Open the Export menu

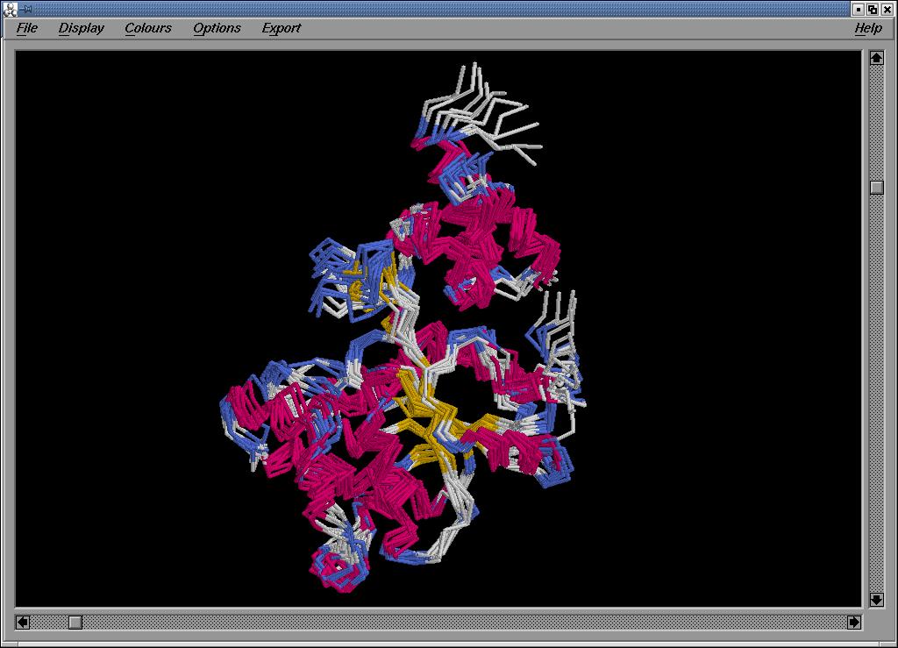281,28
